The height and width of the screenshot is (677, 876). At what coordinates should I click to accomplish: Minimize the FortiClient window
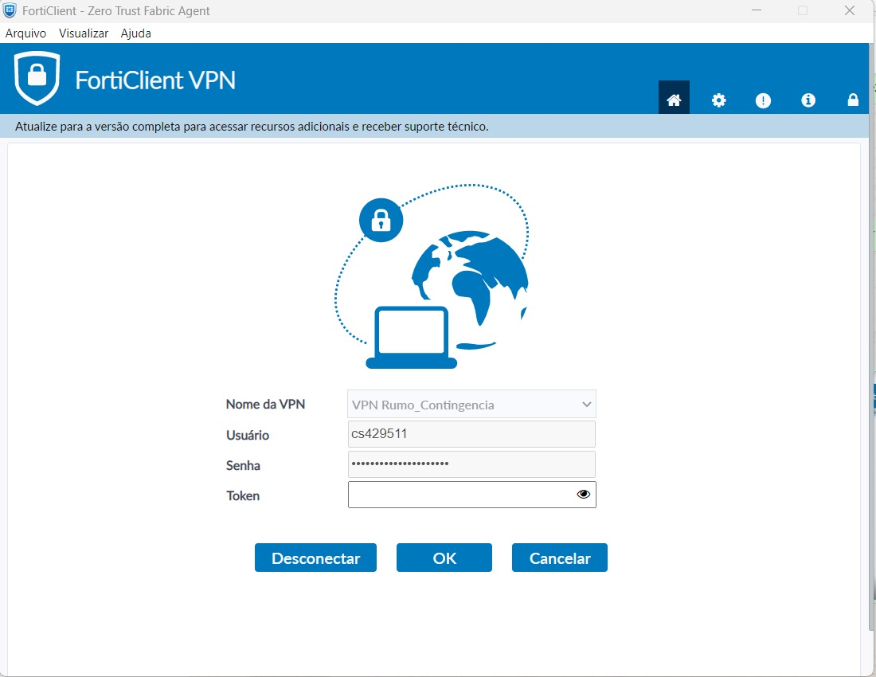tap(757, 10)
